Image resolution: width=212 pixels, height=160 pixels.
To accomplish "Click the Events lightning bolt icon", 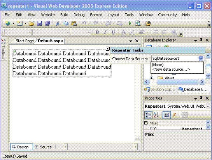I will (x=174, y=115).
